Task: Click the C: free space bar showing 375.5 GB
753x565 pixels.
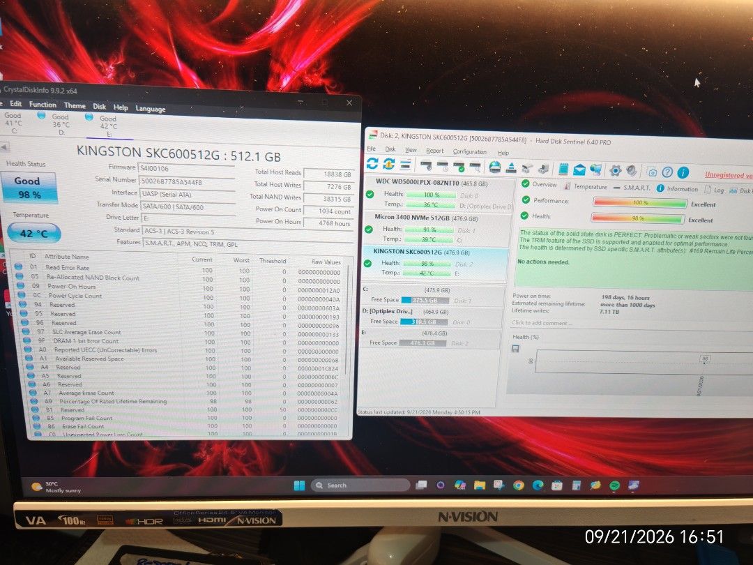Action: pyautogui.click(x=425, y=300)
